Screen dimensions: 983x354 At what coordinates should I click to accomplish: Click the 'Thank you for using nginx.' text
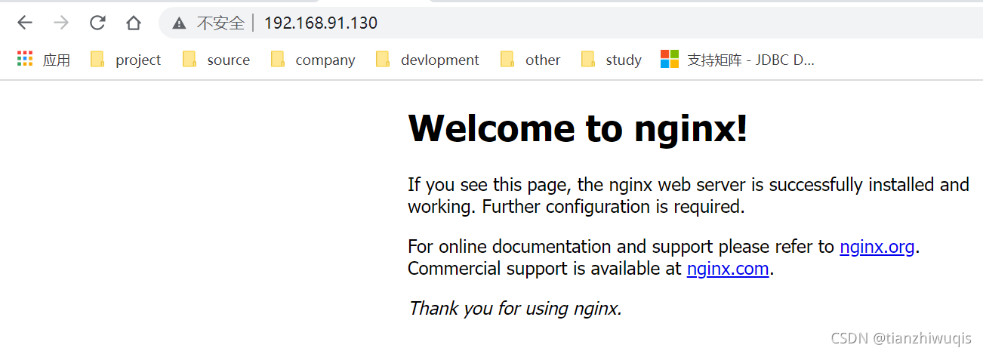[x=515, y=308]
